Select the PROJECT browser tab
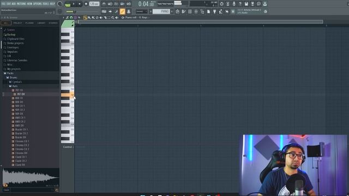Image resolution: width=349 pixels, height=196 pixels. tap(17, 23)
